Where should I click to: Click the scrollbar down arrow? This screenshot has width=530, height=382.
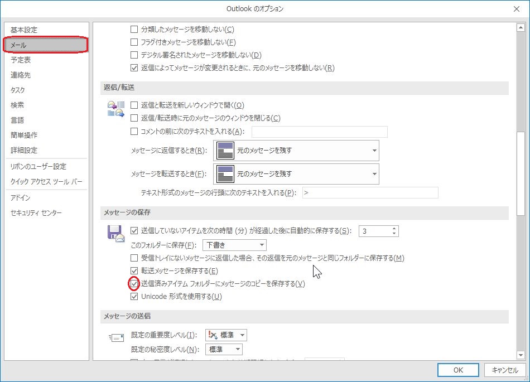(x=521, y=355)
